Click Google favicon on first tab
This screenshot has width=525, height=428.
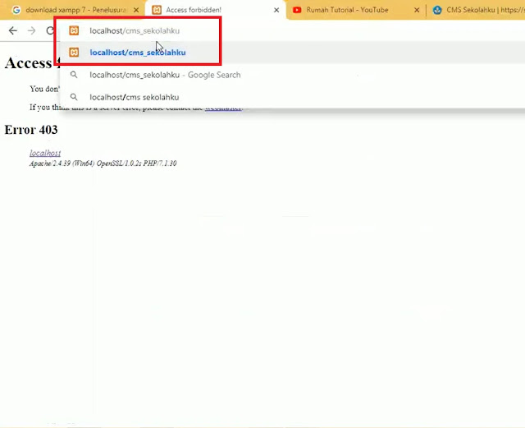16,10
